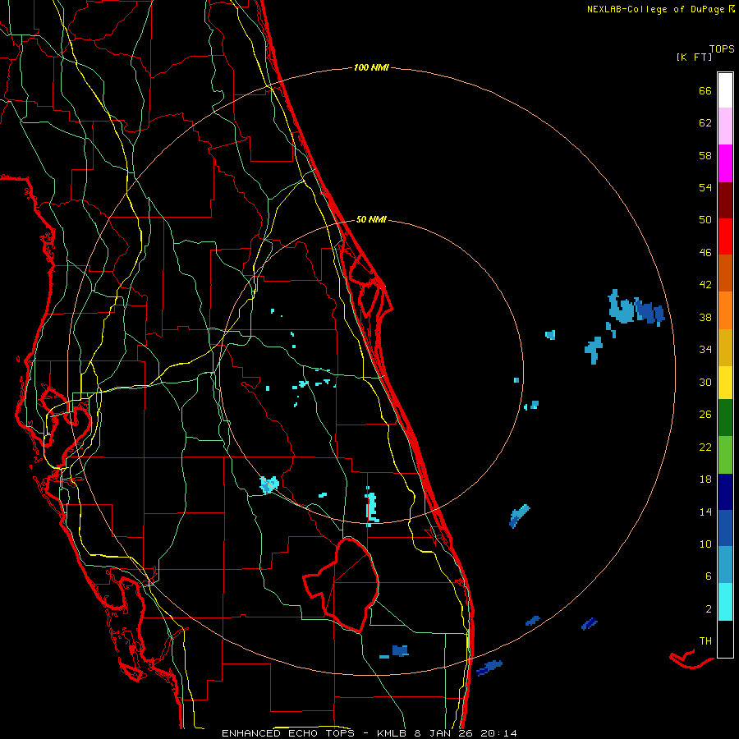This screenshot has height=739, width=739.
Task: Click the legend value 14
Action: pyautogui.click(x=705, y=512)
